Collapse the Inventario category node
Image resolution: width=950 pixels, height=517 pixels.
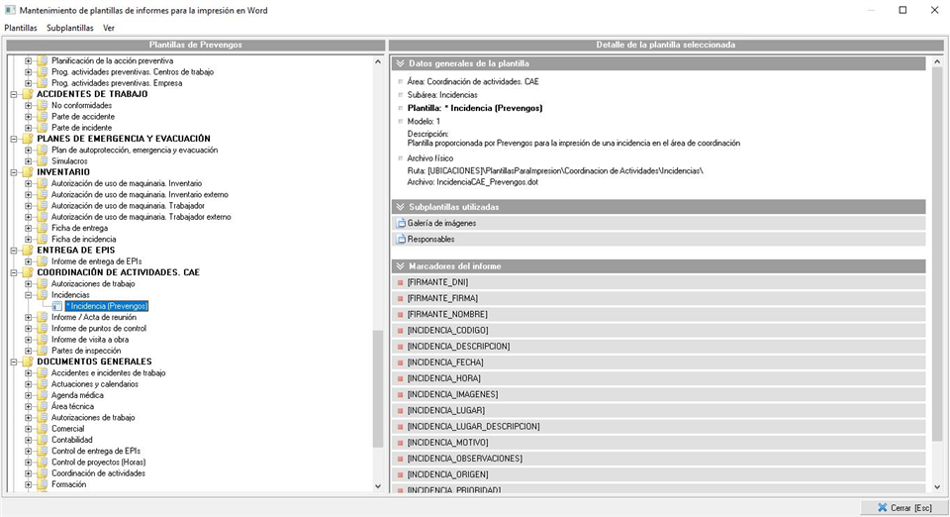click(14, 172)
